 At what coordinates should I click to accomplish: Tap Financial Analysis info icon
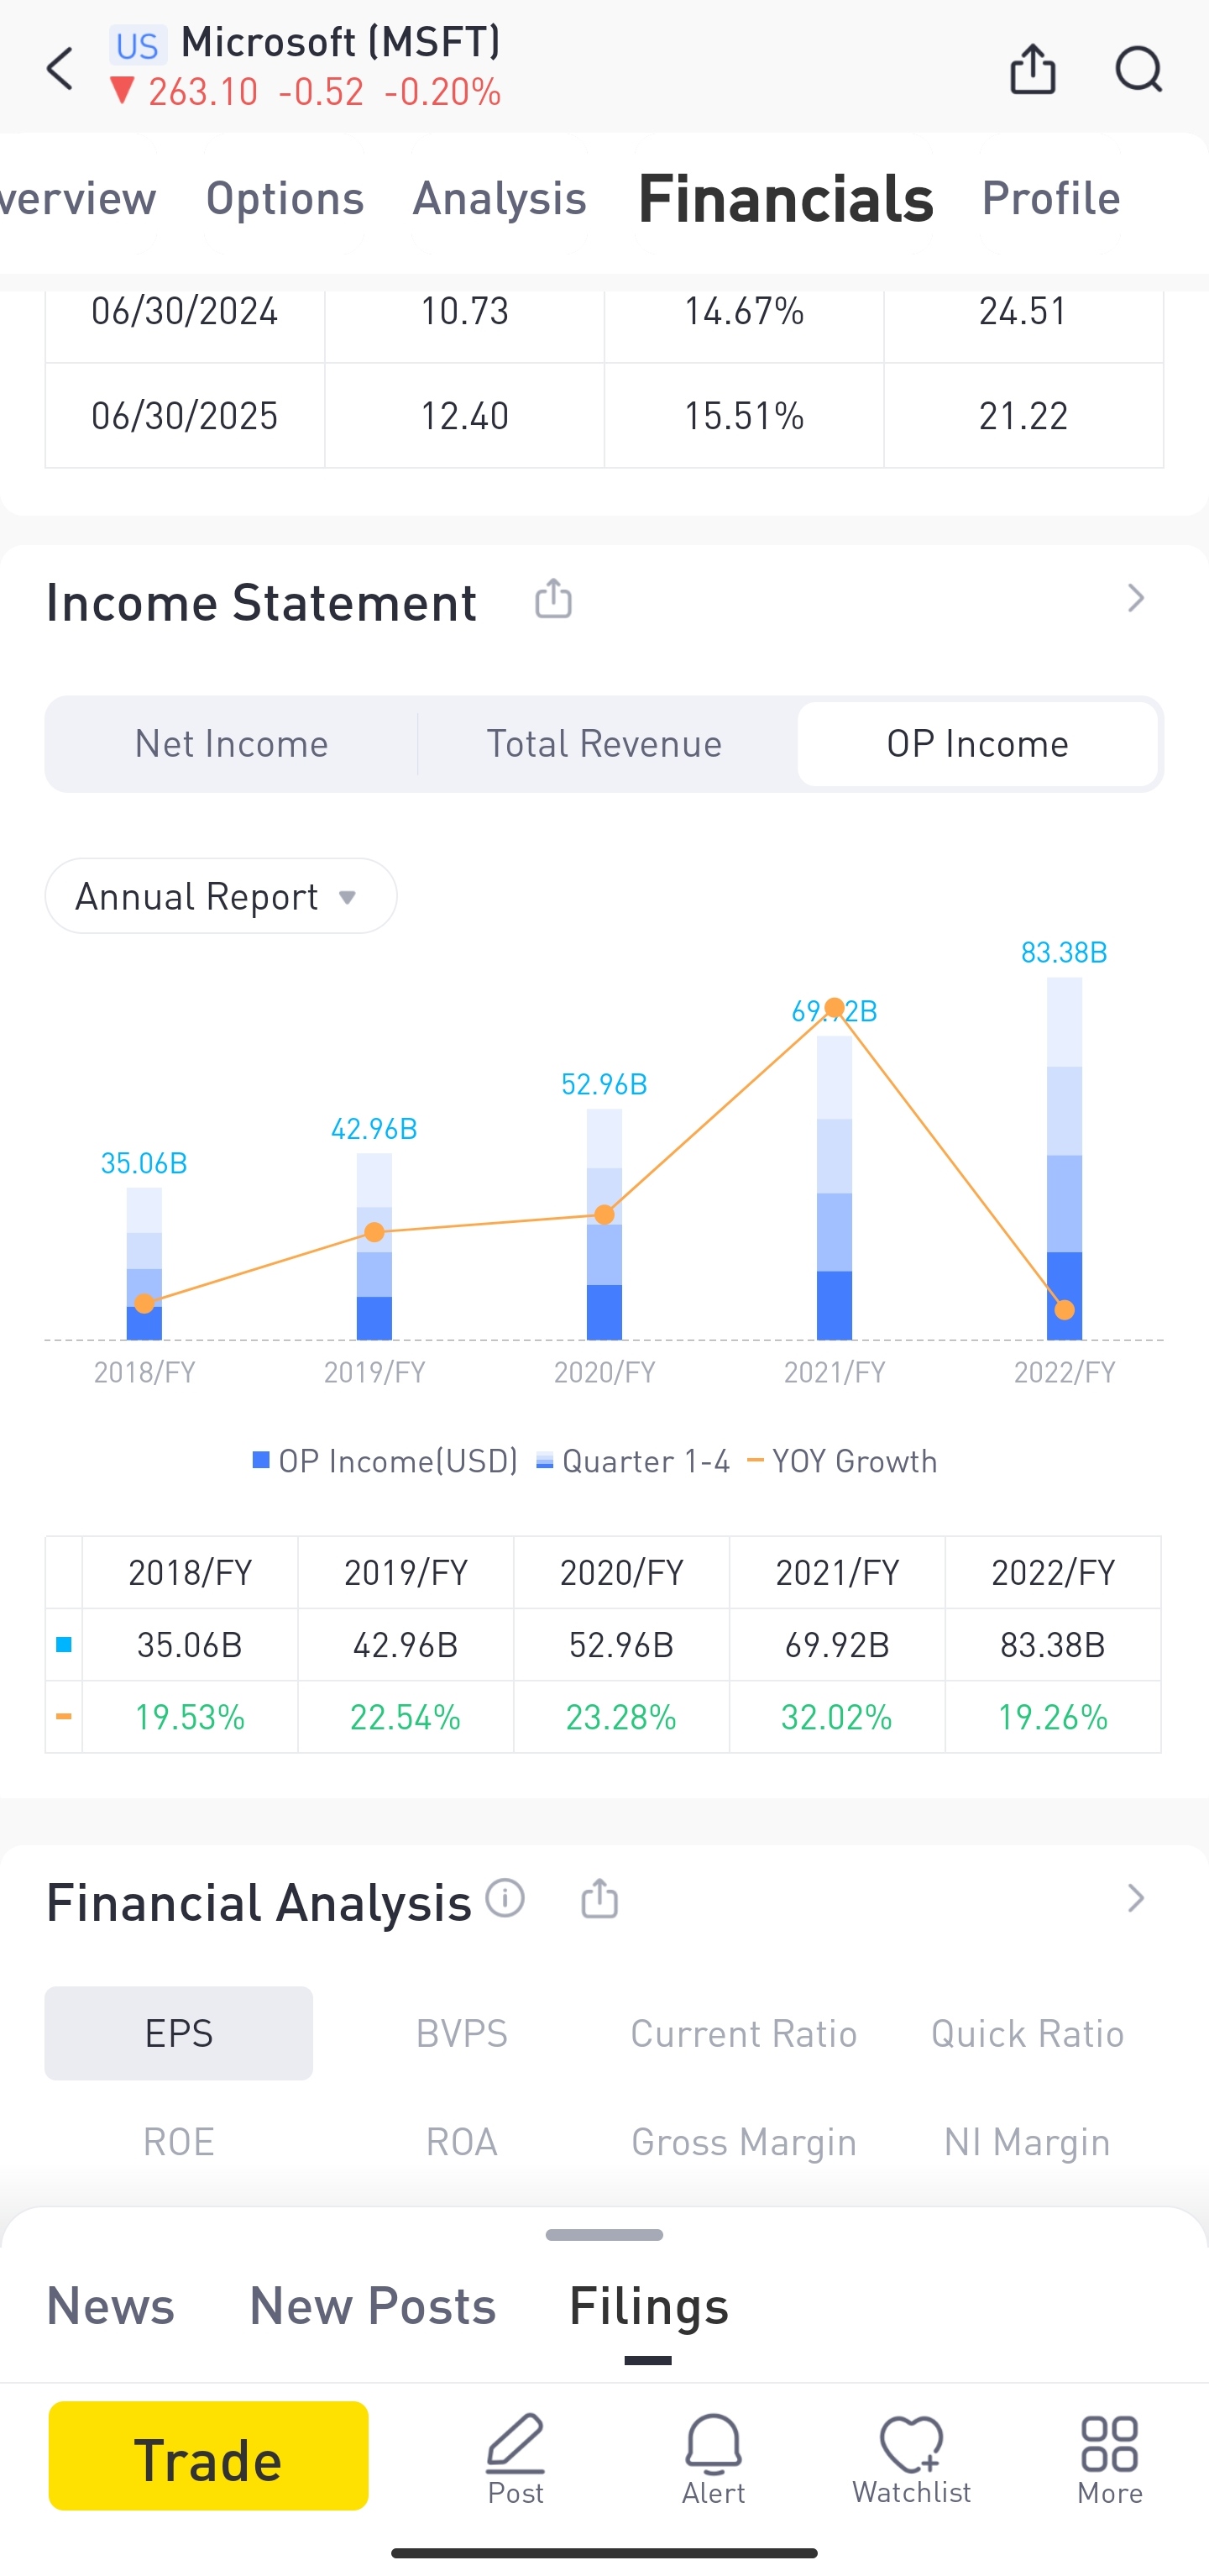pyautogui.click(x=505, y=1897)
